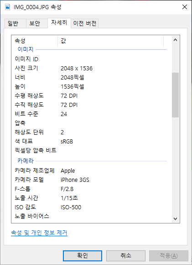Close the IMG_0004.JPG properties dialog
Viewport: 192px width, 265px height.
click(x=185, y=7)
